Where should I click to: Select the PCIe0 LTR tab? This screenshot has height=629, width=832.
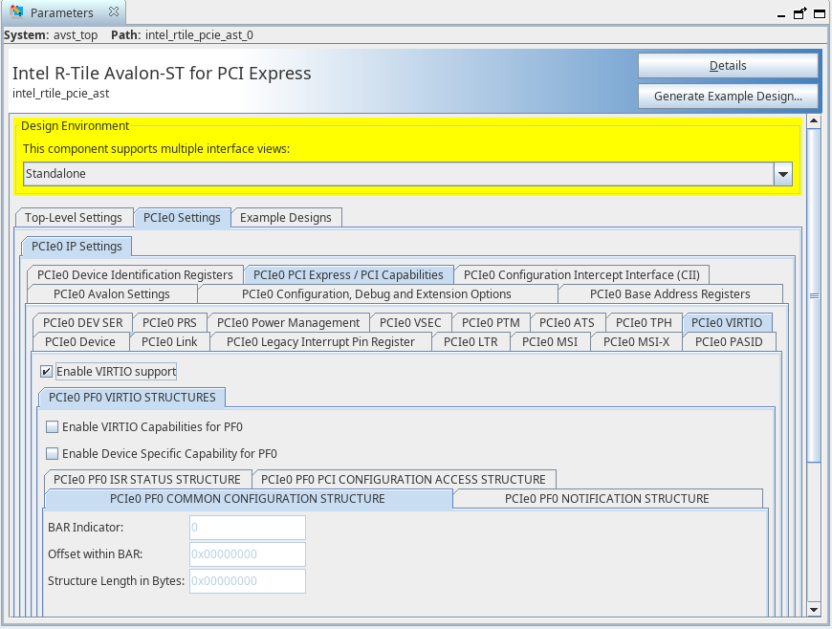pos(471,341)
